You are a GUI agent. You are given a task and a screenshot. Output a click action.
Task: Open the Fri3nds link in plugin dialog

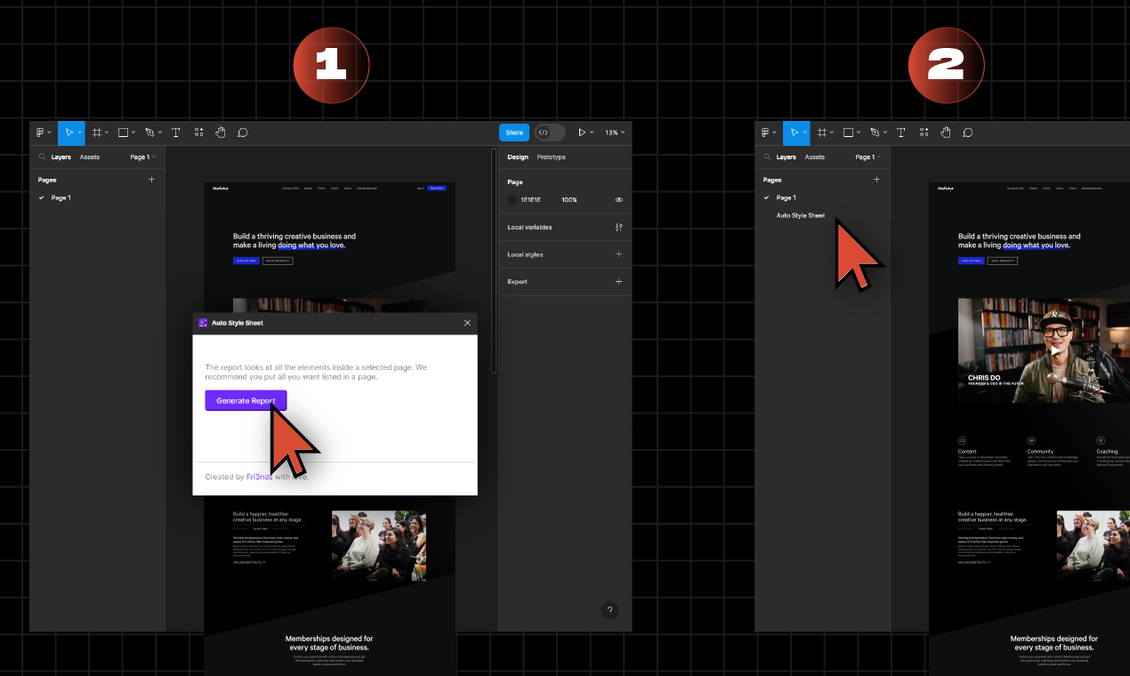pyautogui.click(x=259, y=477)
